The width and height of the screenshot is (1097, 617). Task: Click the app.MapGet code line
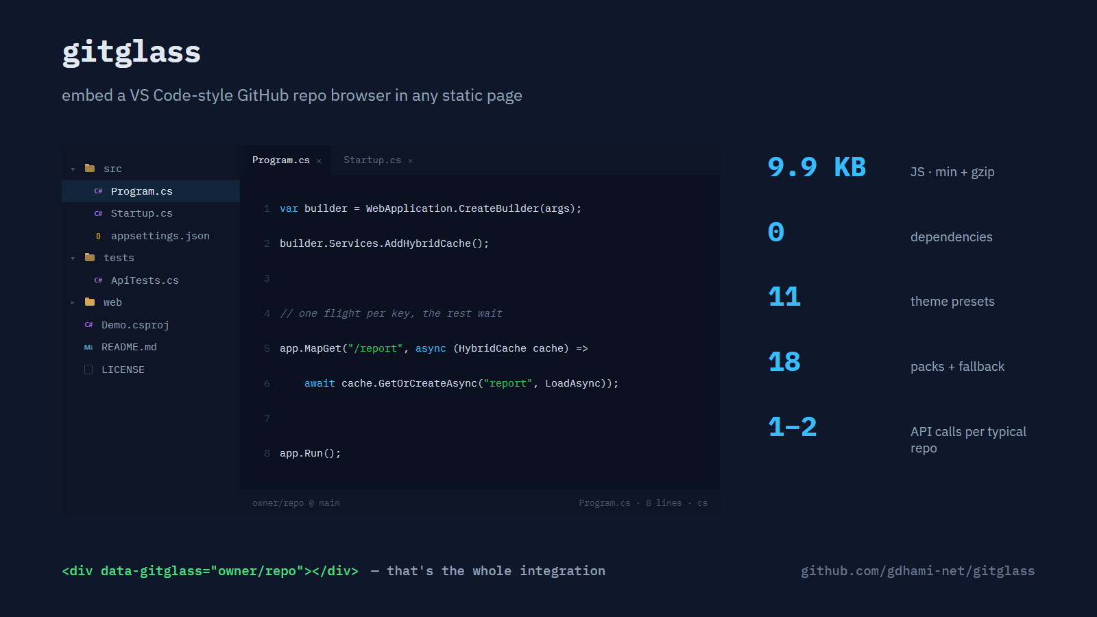pyautogui.click(x=433, y=348)
